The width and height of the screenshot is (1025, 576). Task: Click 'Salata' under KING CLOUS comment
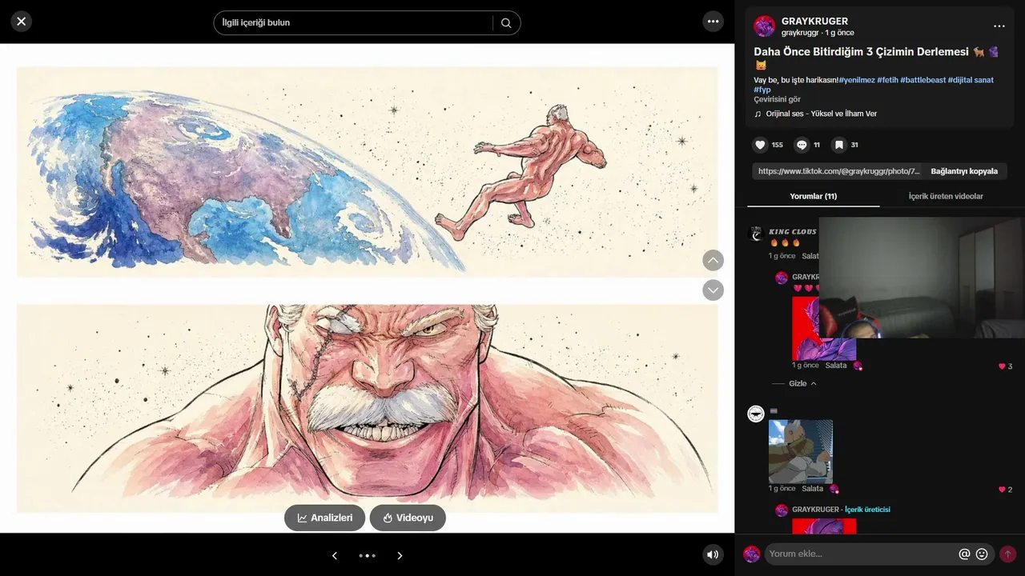coord(810,256)
